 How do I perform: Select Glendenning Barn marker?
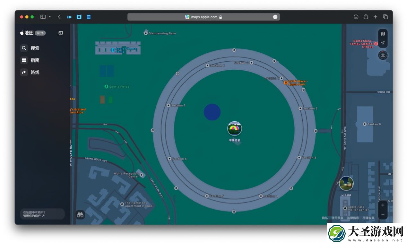[146, 33]
